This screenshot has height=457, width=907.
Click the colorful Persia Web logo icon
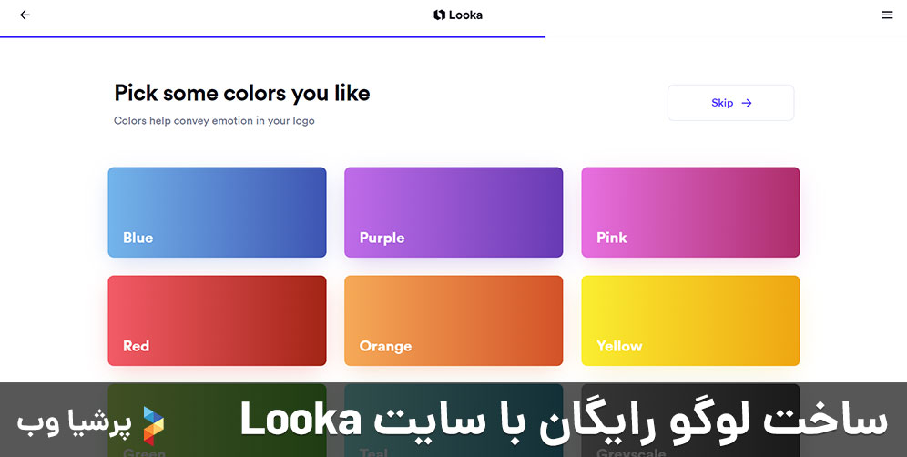coord(154,423)
